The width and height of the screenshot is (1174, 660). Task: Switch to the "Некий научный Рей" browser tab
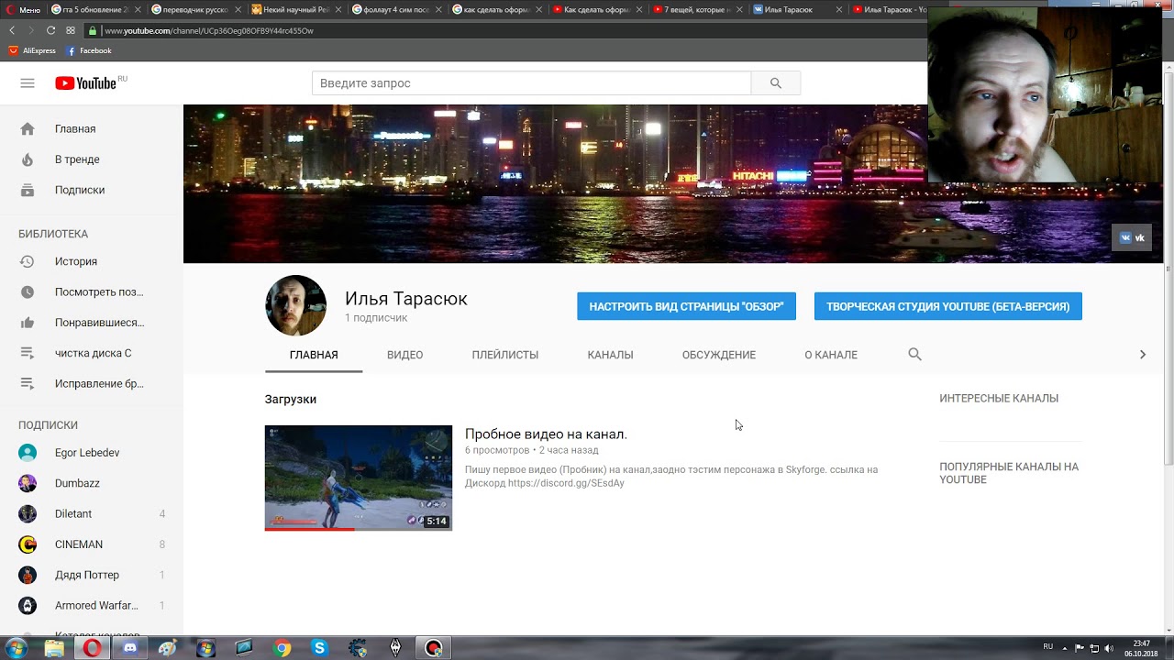[295, 9]
